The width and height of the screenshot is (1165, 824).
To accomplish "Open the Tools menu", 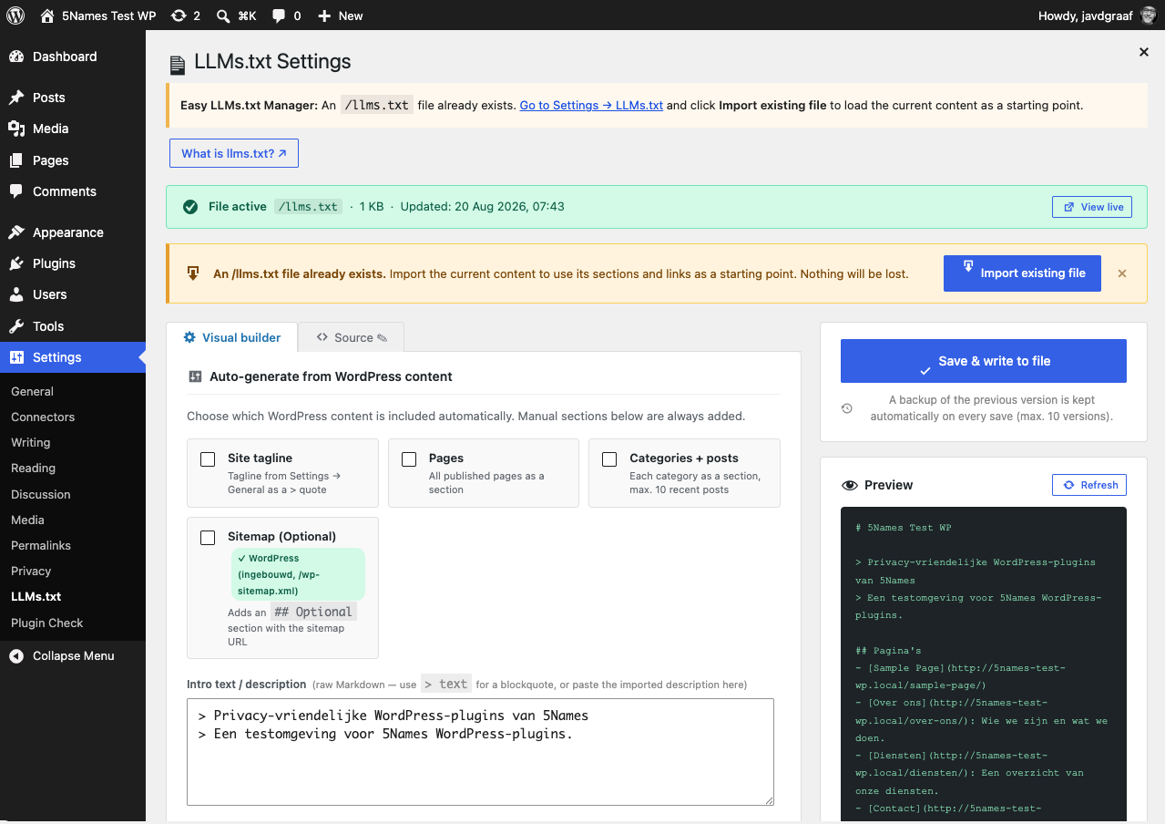I will pyautogui.click(x=73, y=326).
